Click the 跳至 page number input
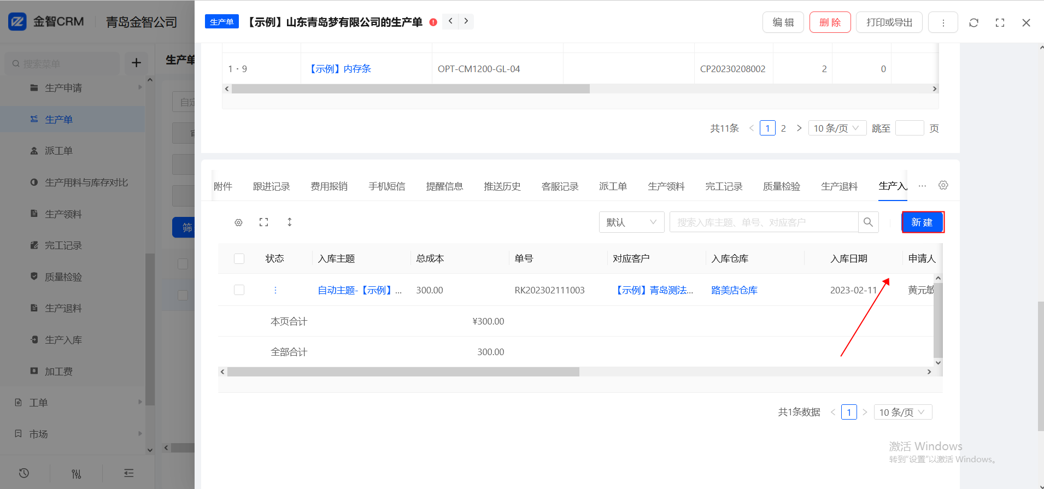Viewport: 1044px width, 489px height. [910, 128]
